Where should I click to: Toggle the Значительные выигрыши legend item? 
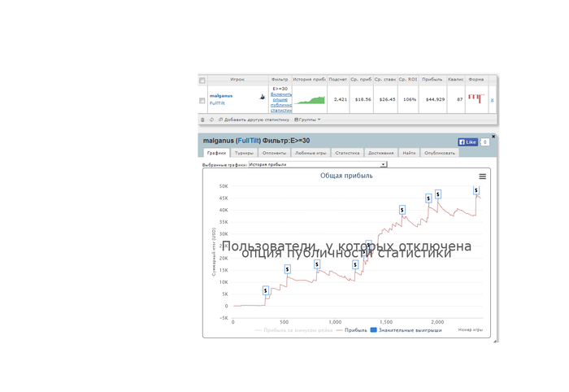(406, 330)
